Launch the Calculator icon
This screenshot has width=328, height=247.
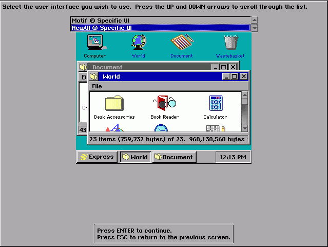(x=216, y=103)
